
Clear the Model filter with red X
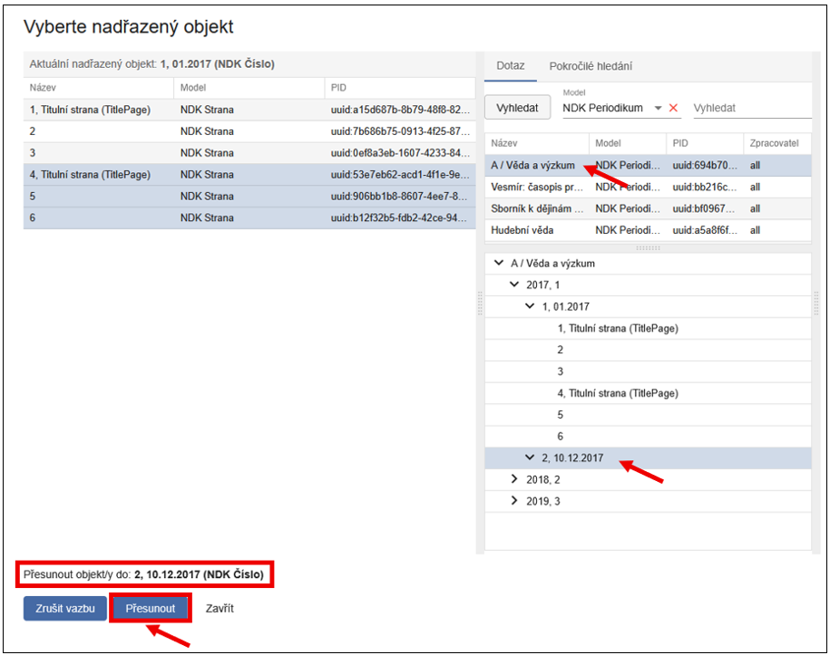[x=673, y=108]
